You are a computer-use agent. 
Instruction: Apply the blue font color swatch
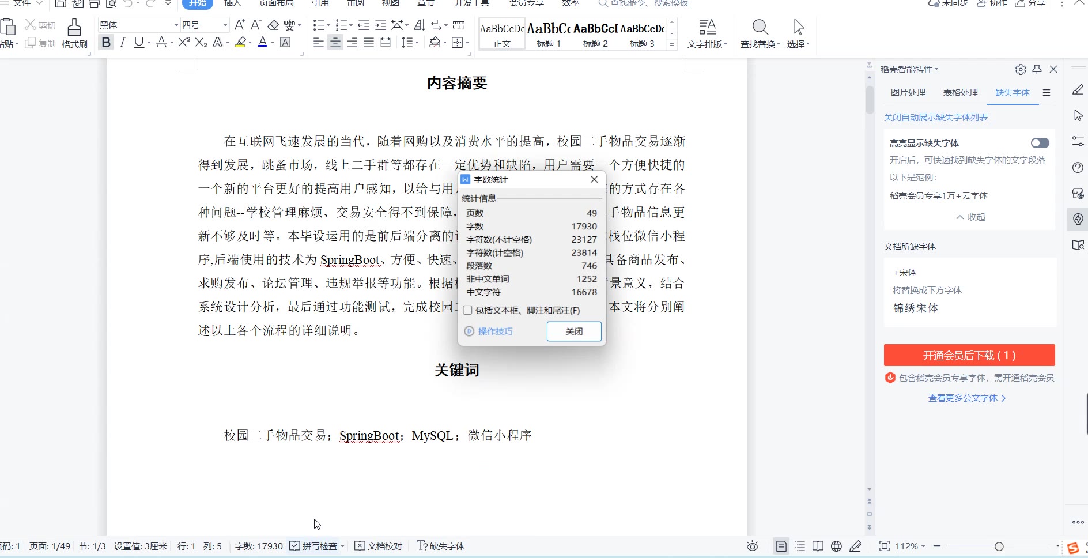(x=263, y=43)
